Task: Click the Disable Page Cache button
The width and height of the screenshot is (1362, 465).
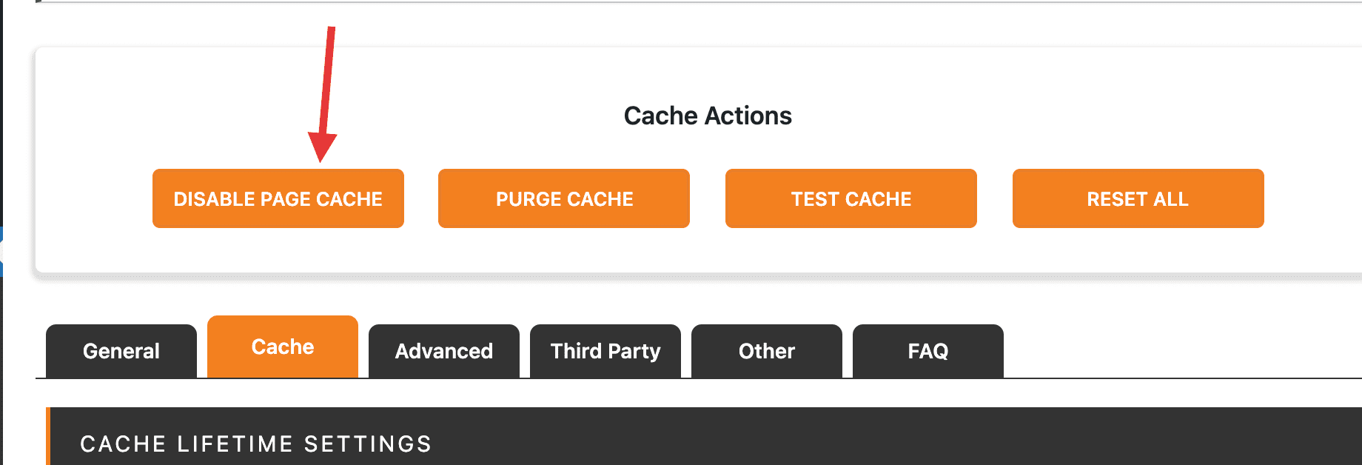Action: point(278,198)
